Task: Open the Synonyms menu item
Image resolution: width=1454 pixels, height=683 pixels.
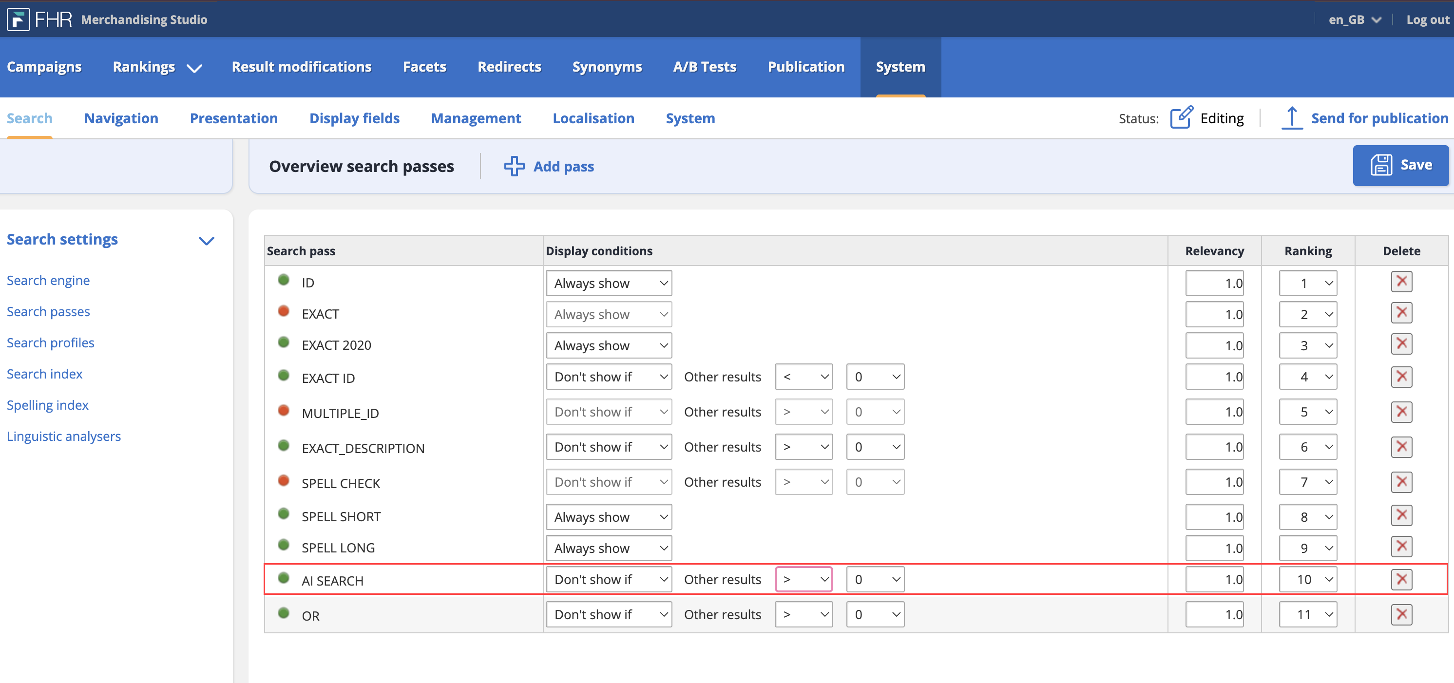Action: tap(607, 67)
